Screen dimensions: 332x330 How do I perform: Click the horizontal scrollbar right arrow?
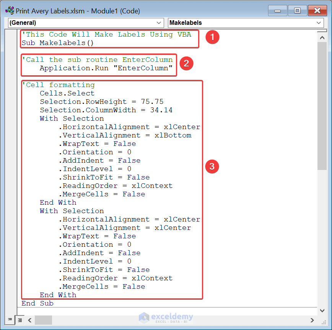tap(312, 320)
